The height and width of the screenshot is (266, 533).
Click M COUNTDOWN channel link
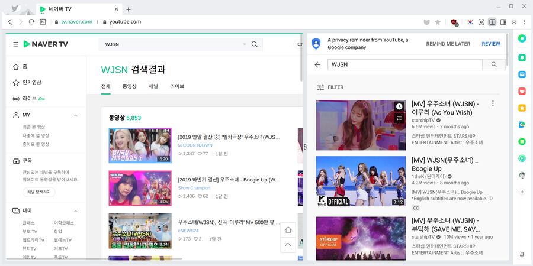coord(195,145)
